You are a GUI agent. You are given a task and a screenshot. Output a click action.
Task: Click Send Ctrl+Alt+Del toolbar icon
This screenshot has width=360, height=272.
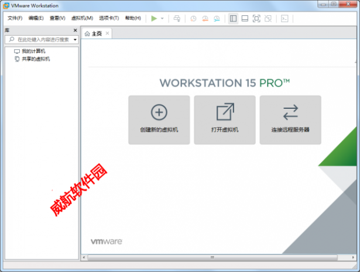coord(177,19)
